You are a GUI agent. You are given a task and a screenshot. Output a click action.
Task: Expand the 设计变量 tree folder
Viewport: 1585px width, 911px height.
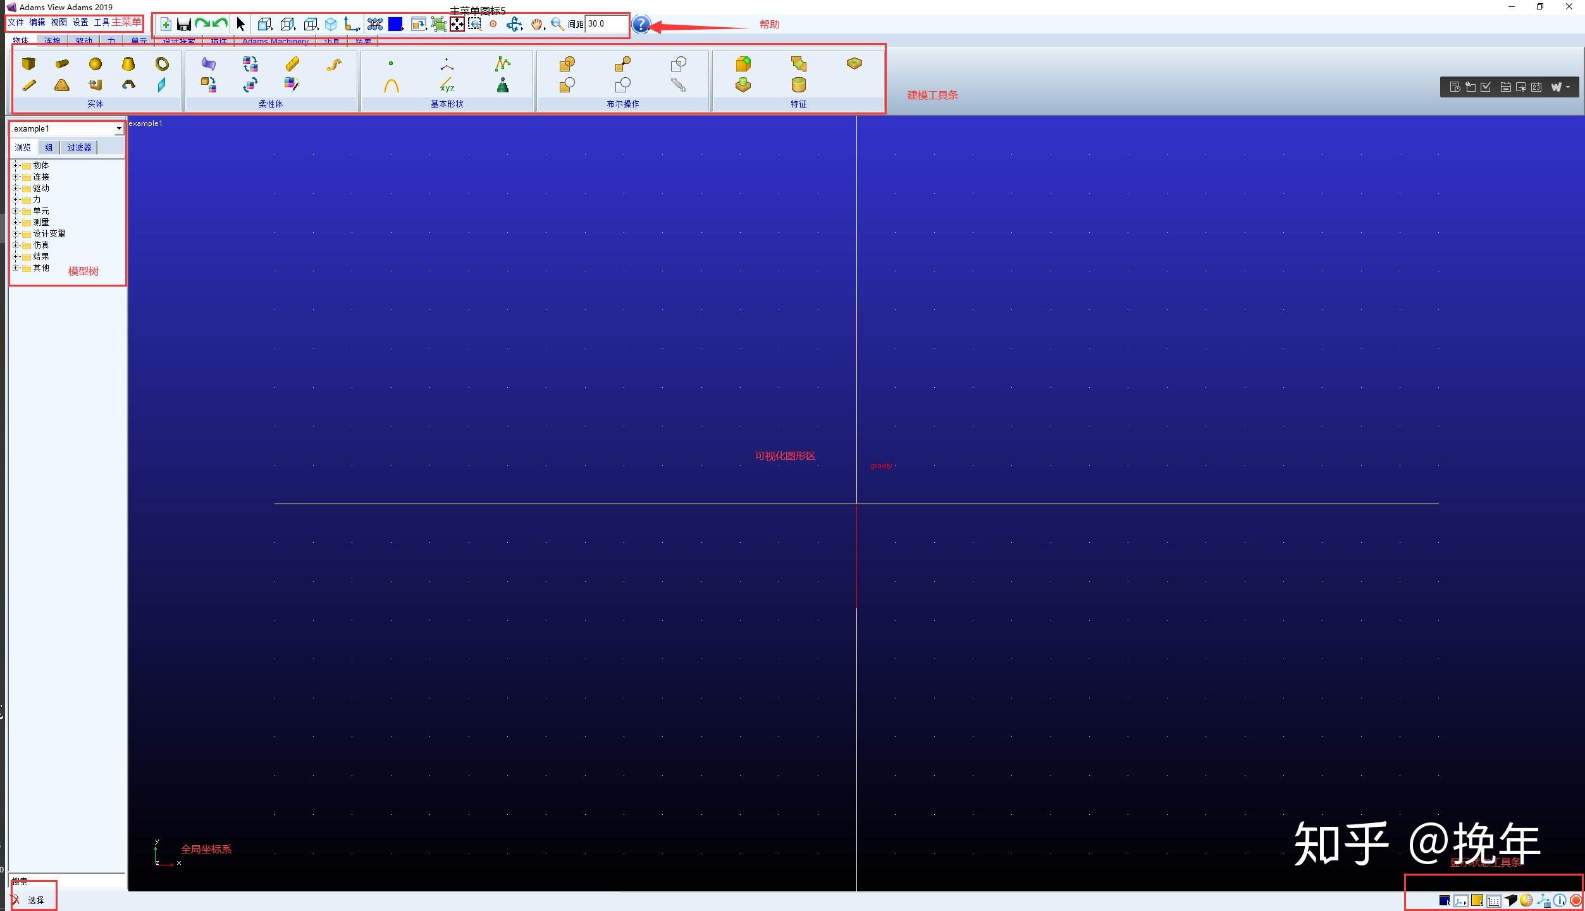(x=16, y=233)
